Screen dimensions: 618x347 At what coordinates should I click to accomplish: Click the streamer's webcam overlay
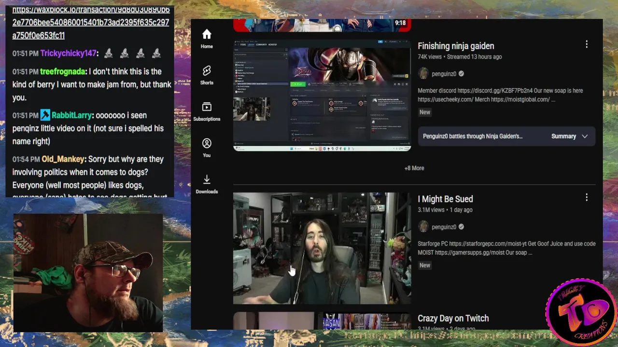(88, 273)
